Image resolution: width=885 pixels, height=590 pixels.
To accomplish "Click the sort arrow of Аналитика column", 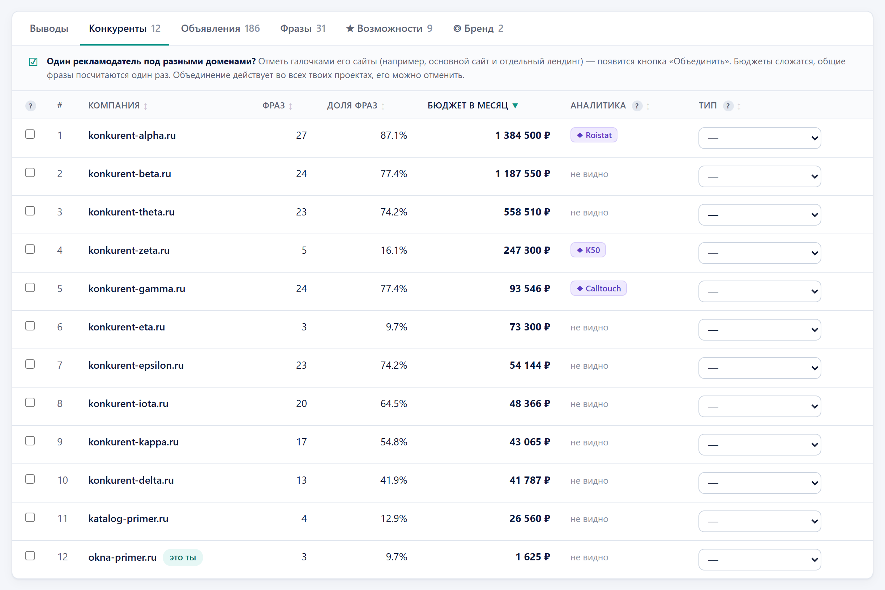I will (648, 107).
